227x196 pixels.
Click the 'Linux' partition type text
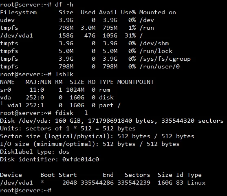(x=196, y=183)
